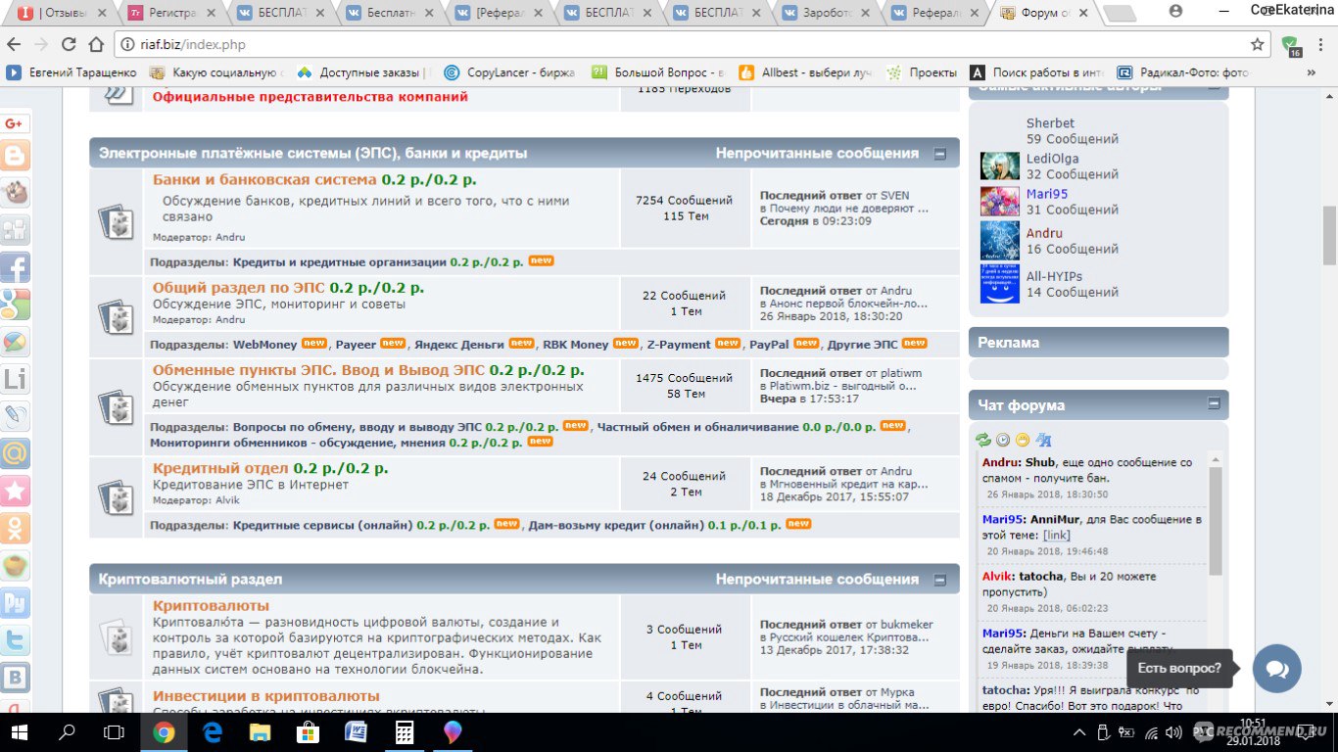Open the Calculator app from the taskbar

[x=404, y=731]
